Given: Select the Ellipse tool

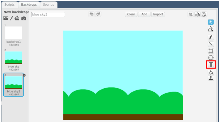Looking at the screenshot, I should pos(211,57).
